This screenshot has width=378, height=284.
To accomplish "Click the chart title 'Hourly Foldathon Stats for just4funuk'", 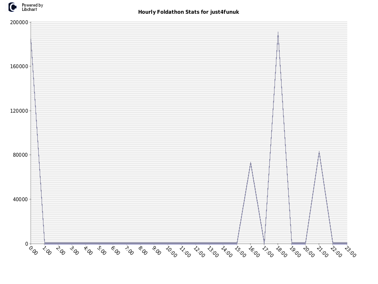I will pyautogui.click(x=189, y=12).
